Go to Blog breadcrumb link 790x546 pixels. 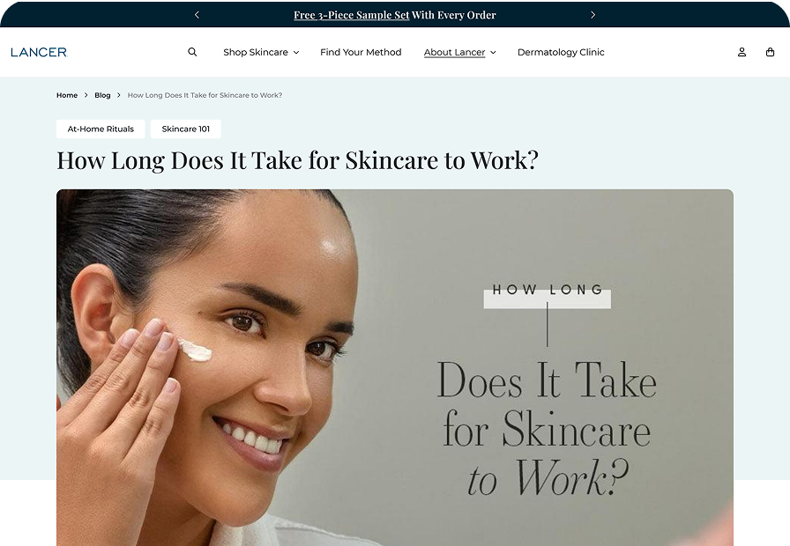pyautogui.click(x=102, y=95)
